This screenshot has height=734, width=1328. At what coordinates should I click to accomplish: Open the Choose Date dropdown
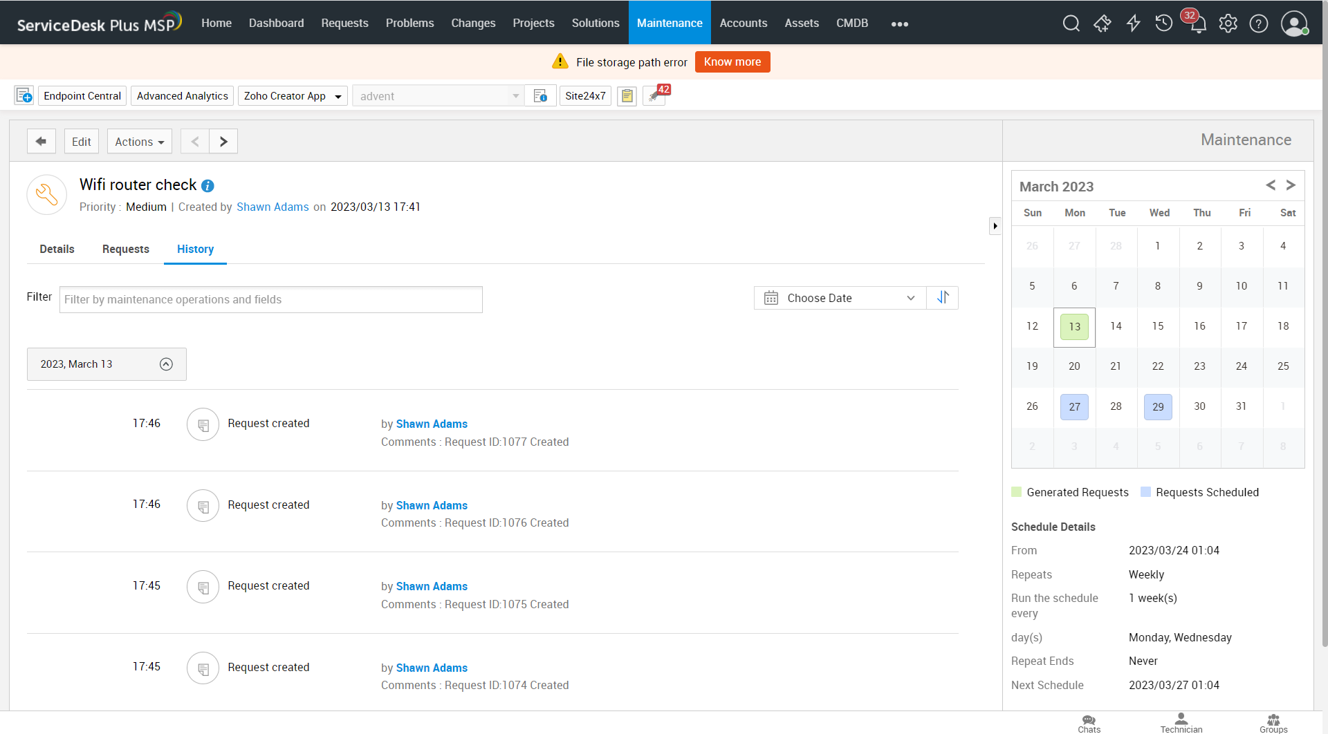point(840,298)
